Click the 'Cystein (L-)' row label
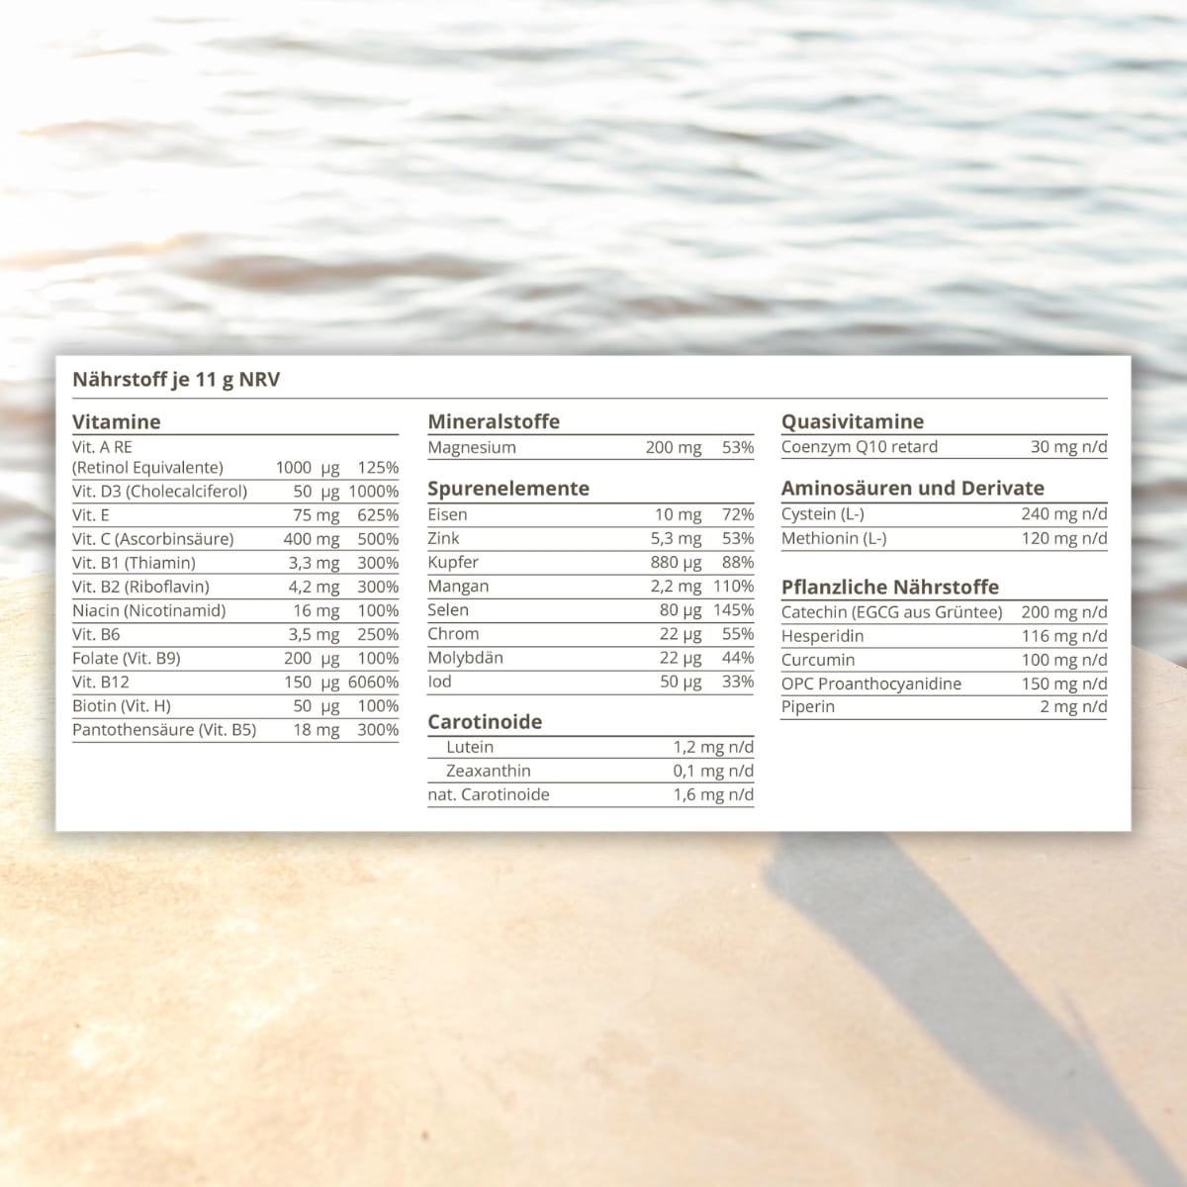 point(823,514)
